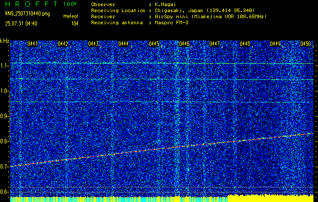Click the HROFFT title text
Viewport: 318px width, 202px height.
coord(31,4)
